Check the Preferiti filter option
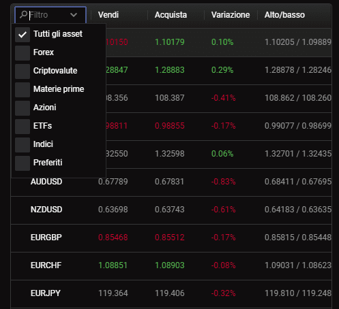The height and width of the screenshot is (309, 339). (x=23, y=163)
